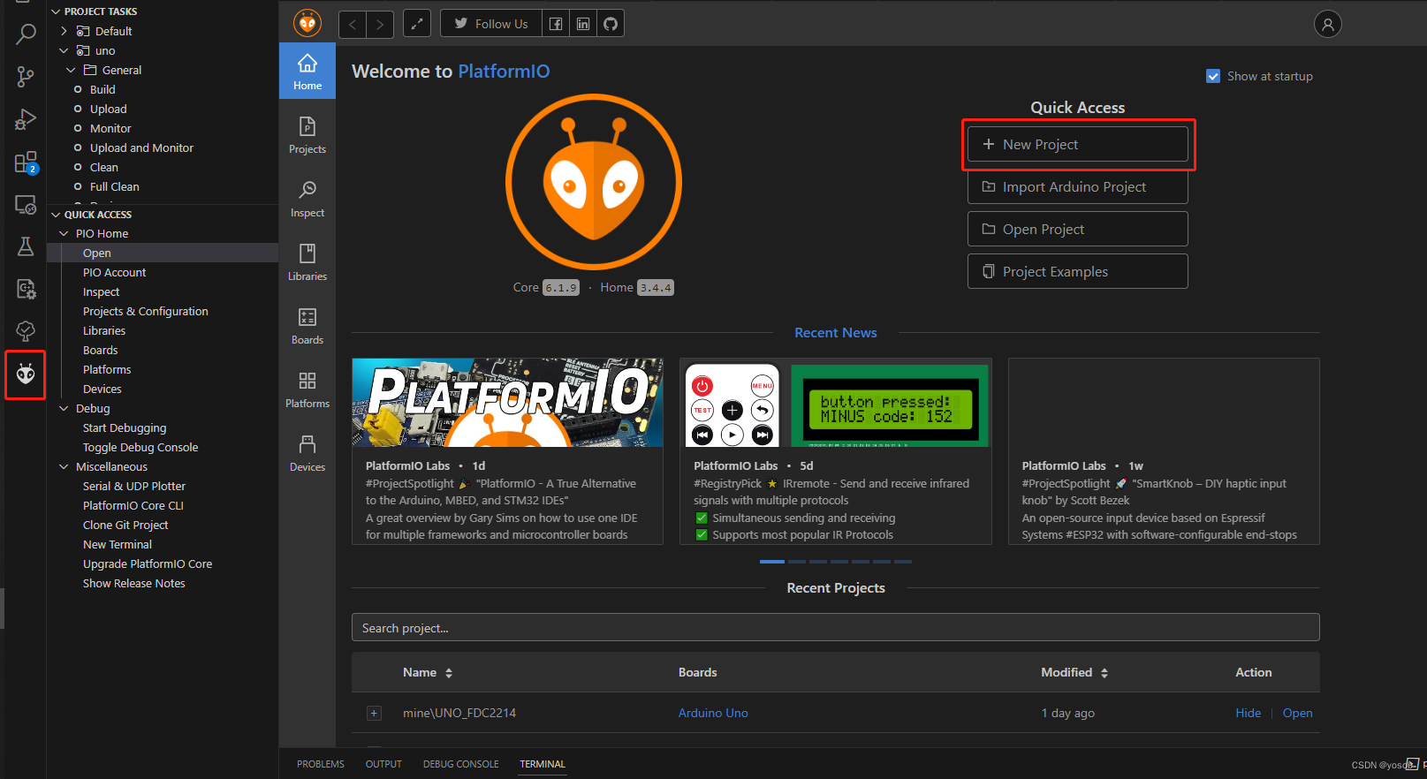Open GitHub link icon
Image resolution: width=1427 pixels, height=779 pixels.
[611, 24]
